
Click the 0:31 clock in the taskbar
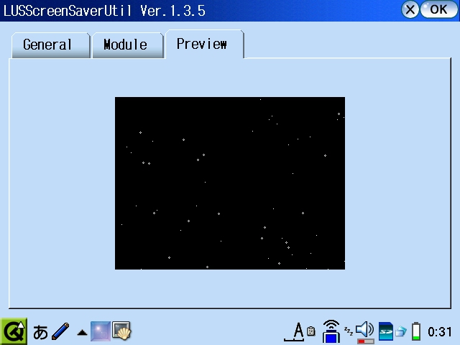(440, 332)
